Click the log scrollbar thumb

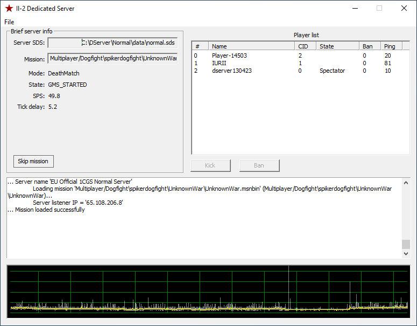tap(406, 244)
